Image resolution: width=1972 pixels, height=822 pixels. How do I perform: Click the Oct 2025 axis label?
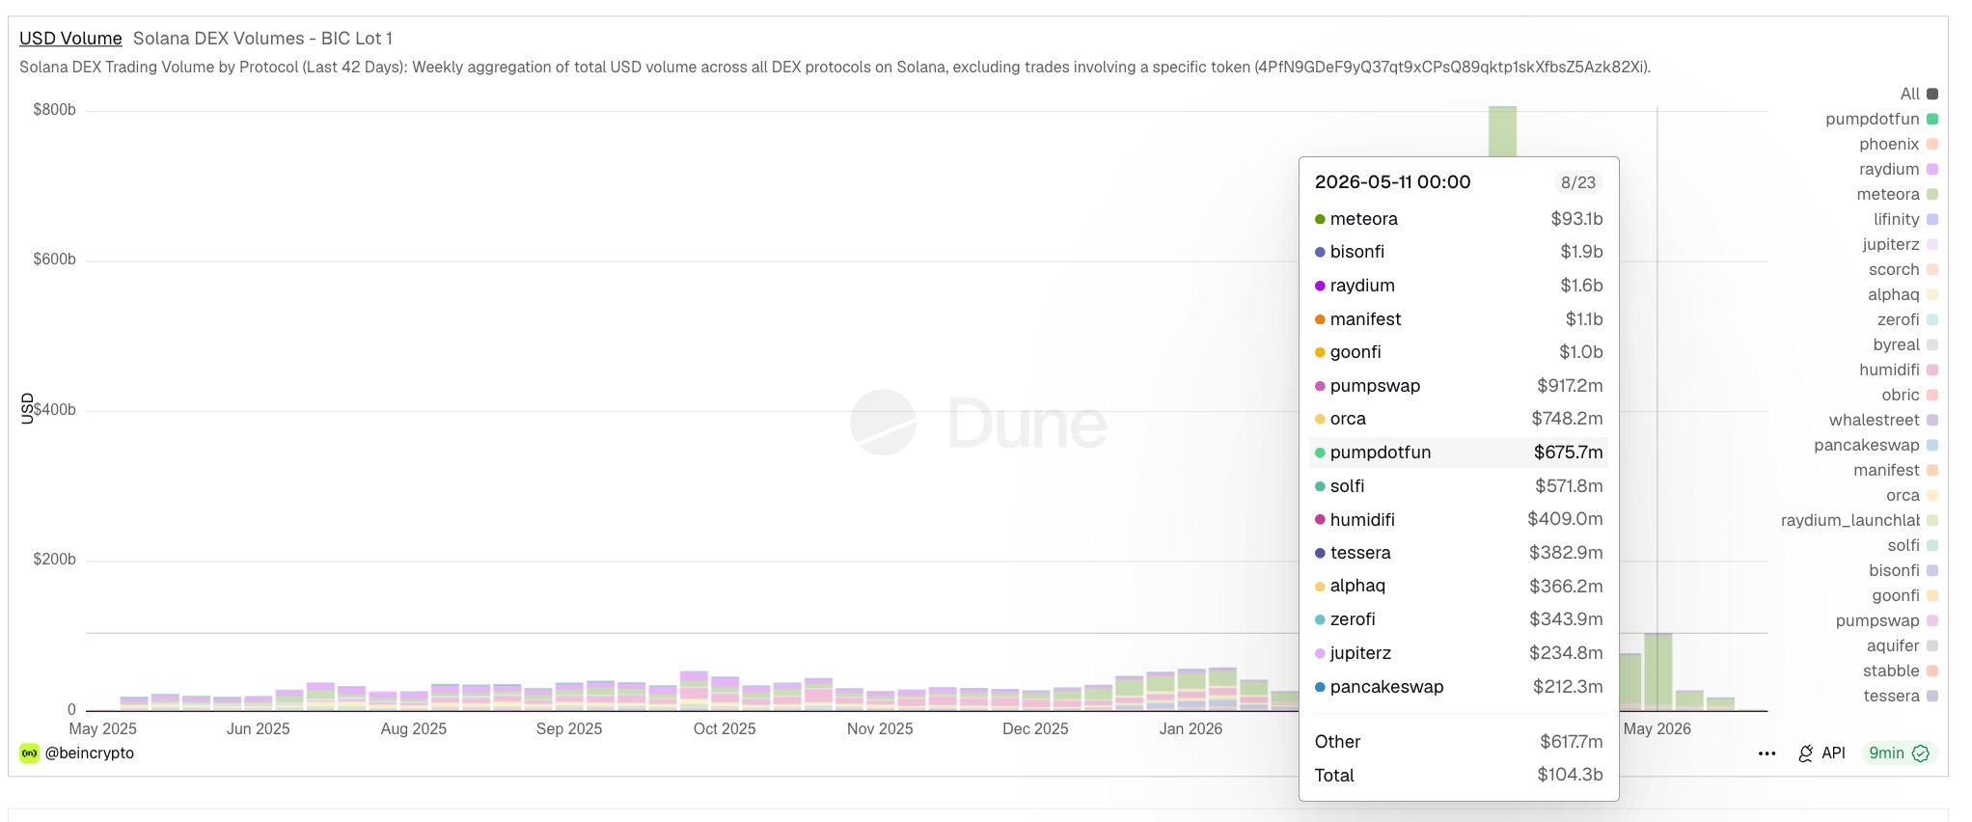coord(725,729)
